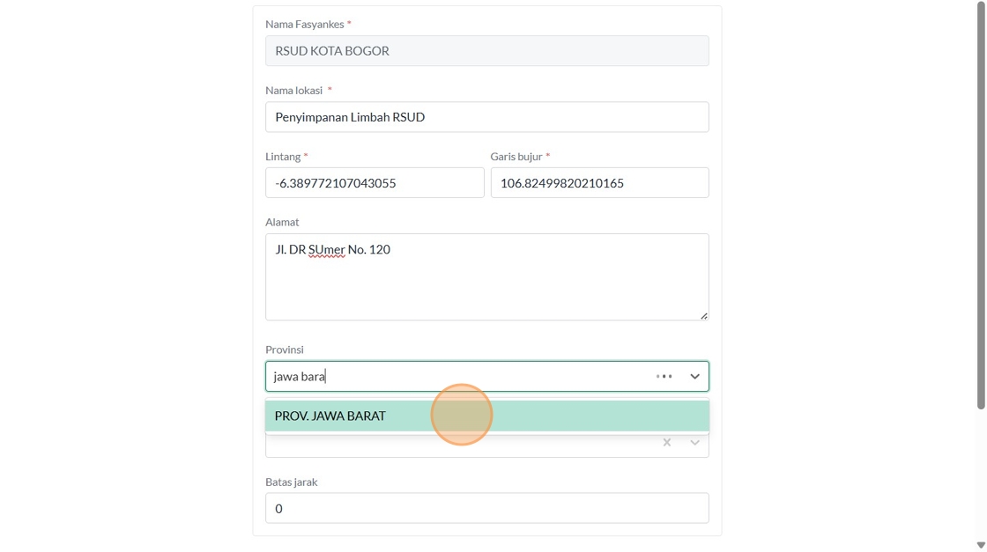The image size is (987, 552).
Task: Click the Lintang field label
Action: 283,156
